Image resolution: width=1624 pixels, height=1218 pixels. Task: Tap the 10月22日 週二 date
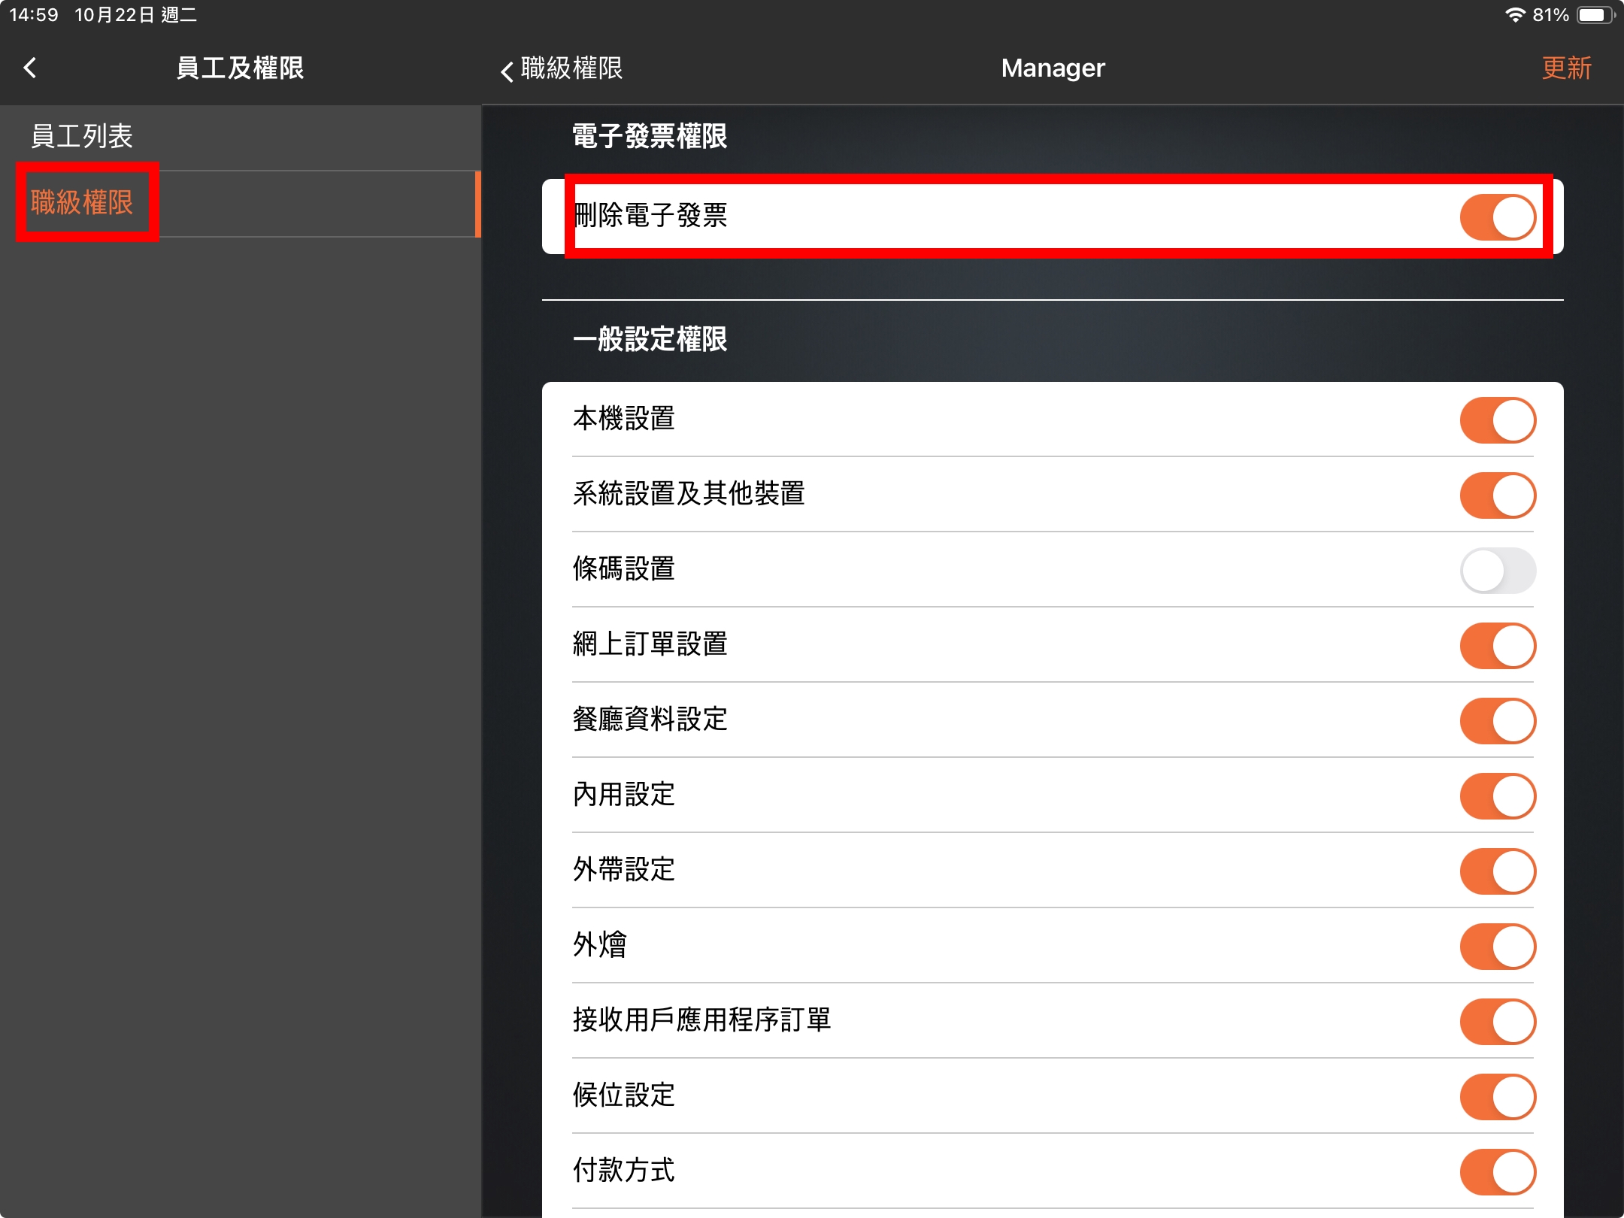click(136, 15)
